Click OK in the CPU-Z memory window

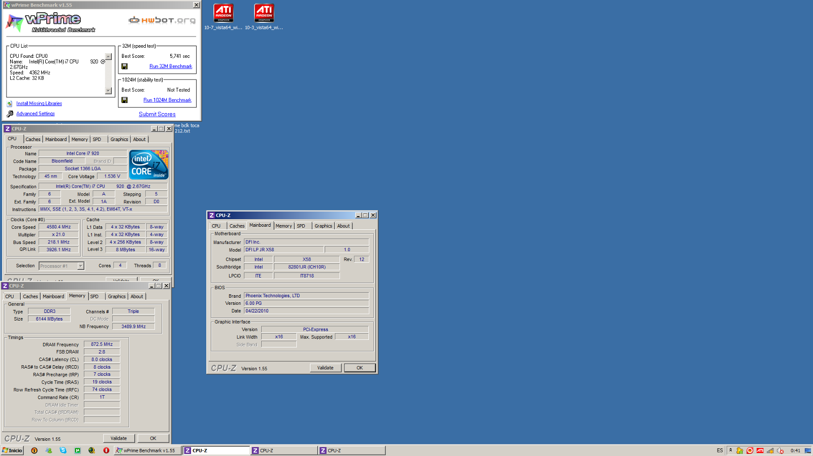(x=153, y=438)
